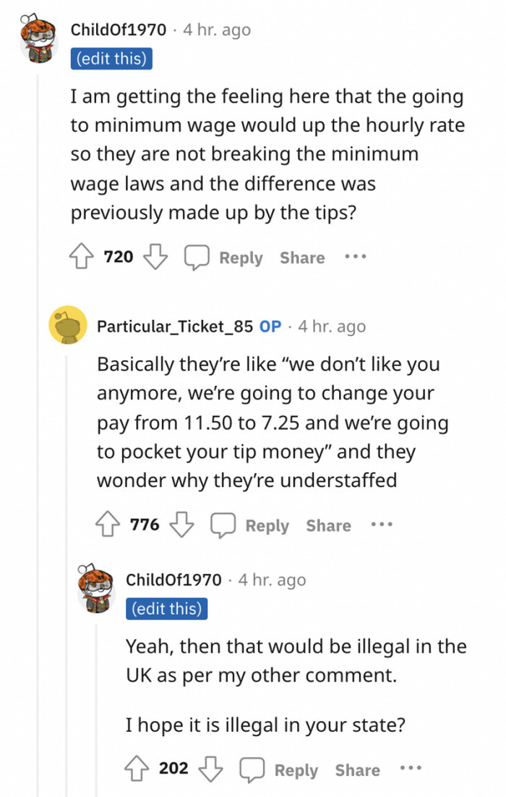This screenshot has width=506, height=797.
Task: Upvote ChildOf1970's top comment
Action: pyautogui.click(x=81, y=256)
